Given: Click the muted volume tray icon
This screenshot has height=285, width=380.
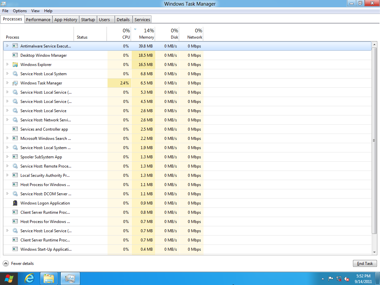Looking at the screenshot, I should click(347, 279).
